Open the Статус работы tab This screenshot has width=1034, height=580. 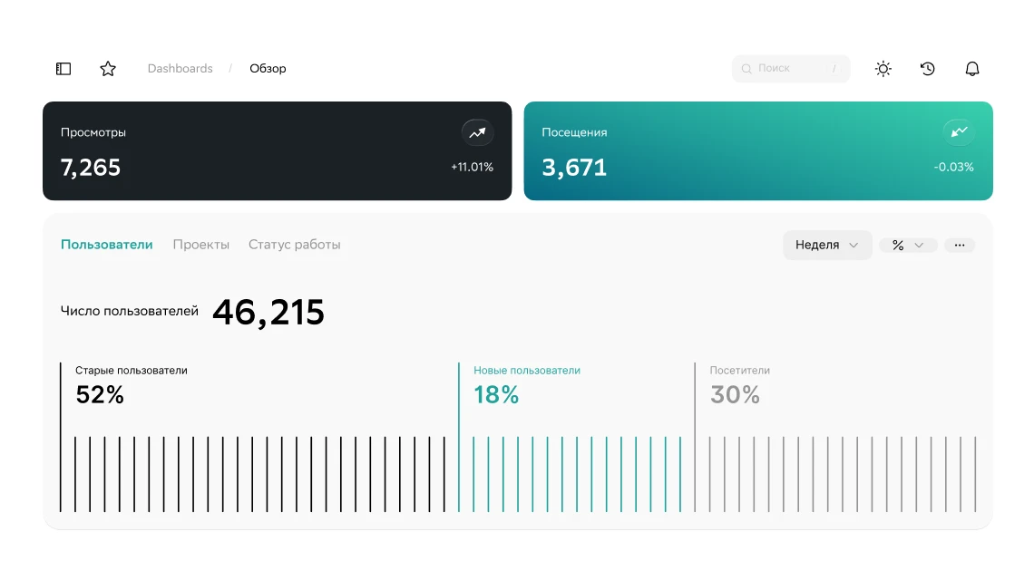[x=295, y=245]
